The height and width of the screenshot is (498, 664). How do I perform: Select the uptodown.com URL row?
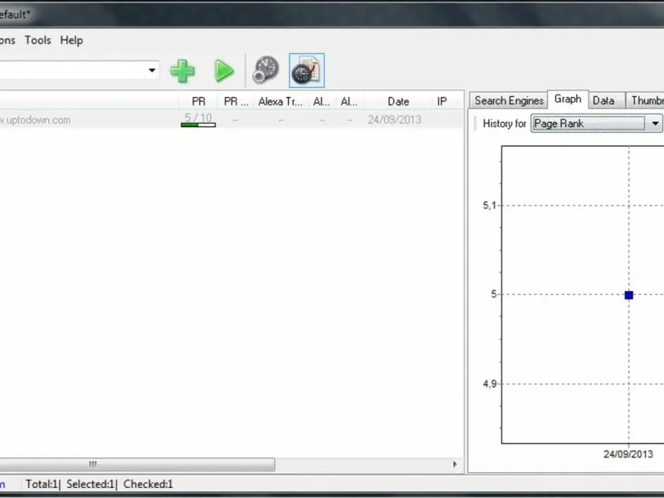[x=232, y=120]
